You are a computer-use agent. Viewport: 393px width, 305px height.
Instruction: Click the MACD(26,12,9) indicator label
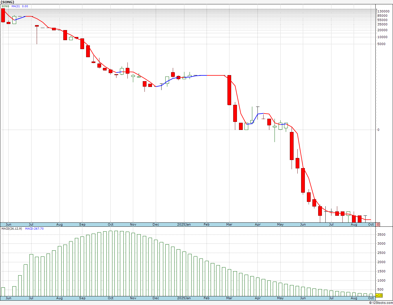[x=12, y=228]
